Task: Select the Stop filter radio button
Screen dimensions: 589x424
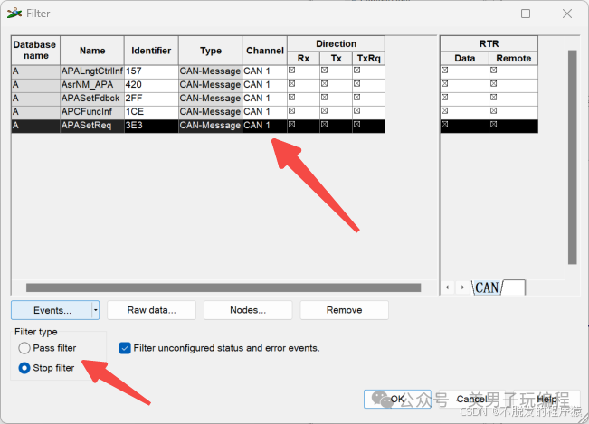Action: [24, 368]
